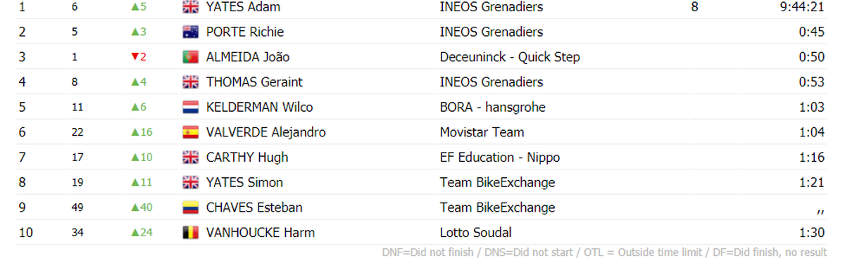This screenshot has height=263, width=845.
Task: Click the red down arrow for ALMEIDA
Action: [134, 58]
